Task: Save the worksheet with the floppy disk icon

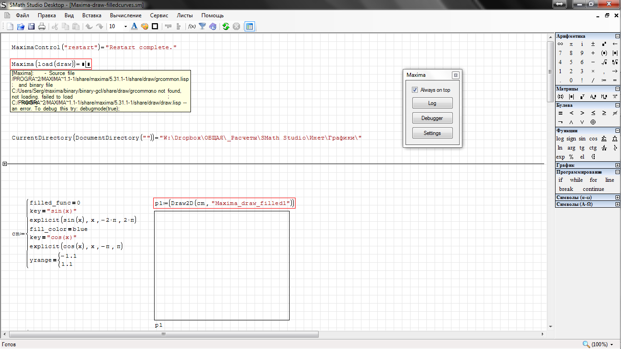Action: coord(31,26)
